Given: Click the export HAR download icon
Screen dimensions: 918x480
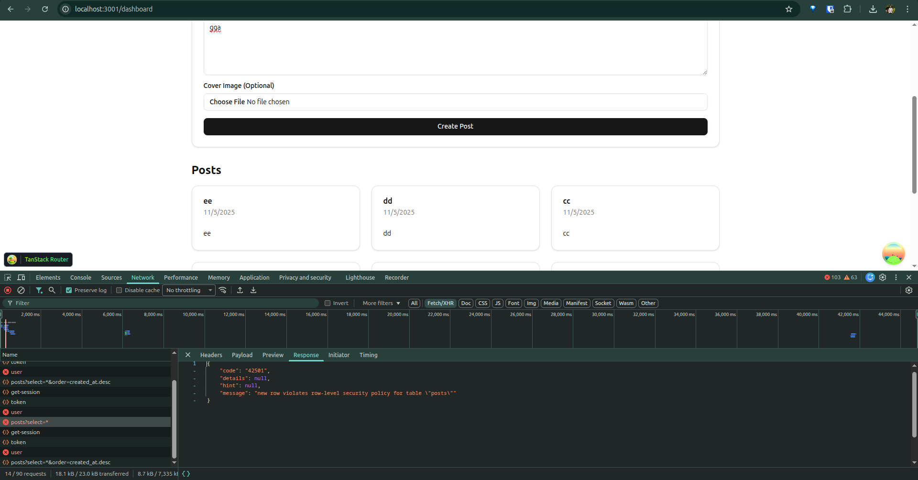Looking at the screenshot, I should (x=253, y=290).
